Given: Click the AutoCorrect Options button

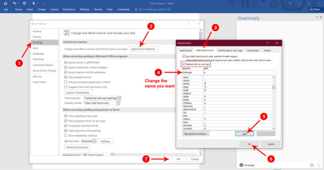Looking at the screenshot, I should coord(144,49).
